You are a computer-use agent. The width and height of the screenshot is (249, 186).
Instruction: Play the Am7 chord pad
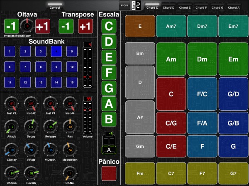pyautogui.click(x=171, y=26)
